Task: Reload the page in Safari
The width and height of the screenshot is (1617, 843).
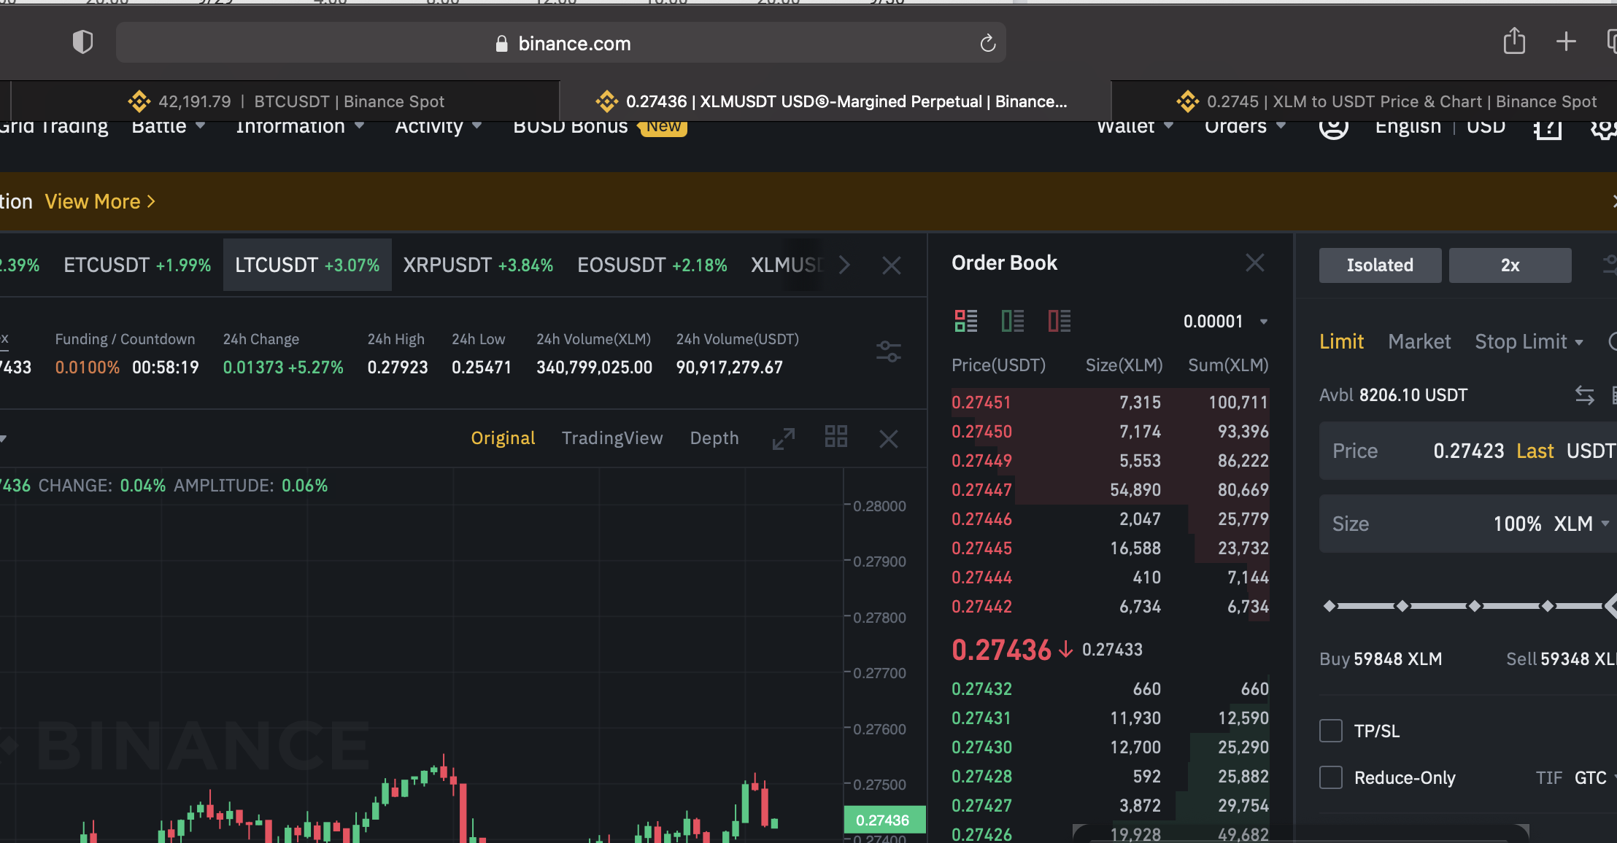Action: 987,44
